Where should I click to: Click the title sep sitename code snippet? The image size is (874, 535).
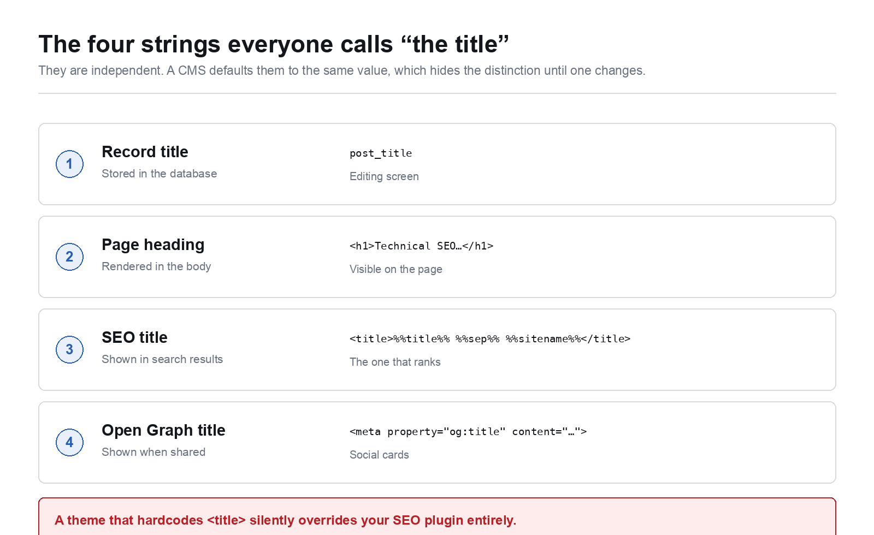(490, 339)
